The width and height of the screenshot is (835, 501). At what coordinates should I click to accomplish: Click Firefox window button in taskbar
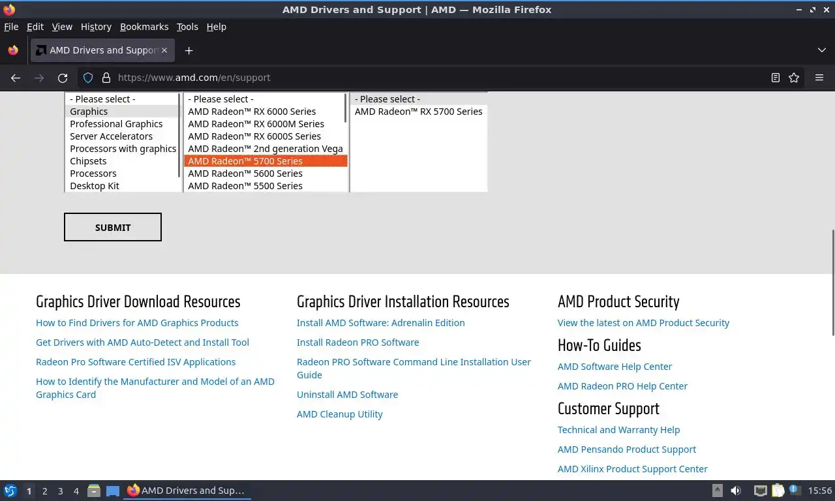(x=187, y=491)
